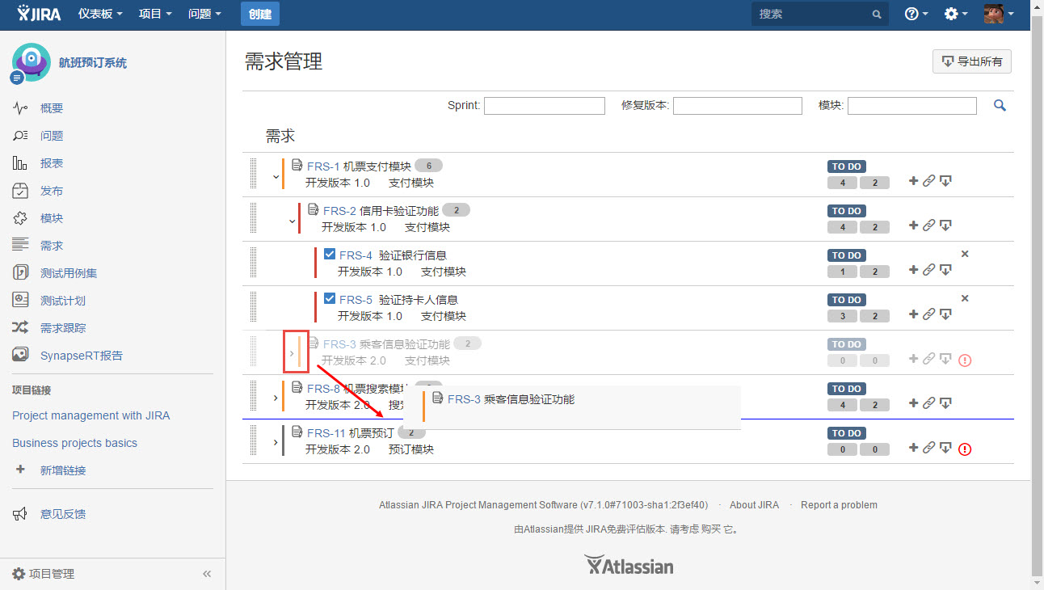
Task: Add child requirement to FRS-1 with plus icon
Action: pos(913,181)
